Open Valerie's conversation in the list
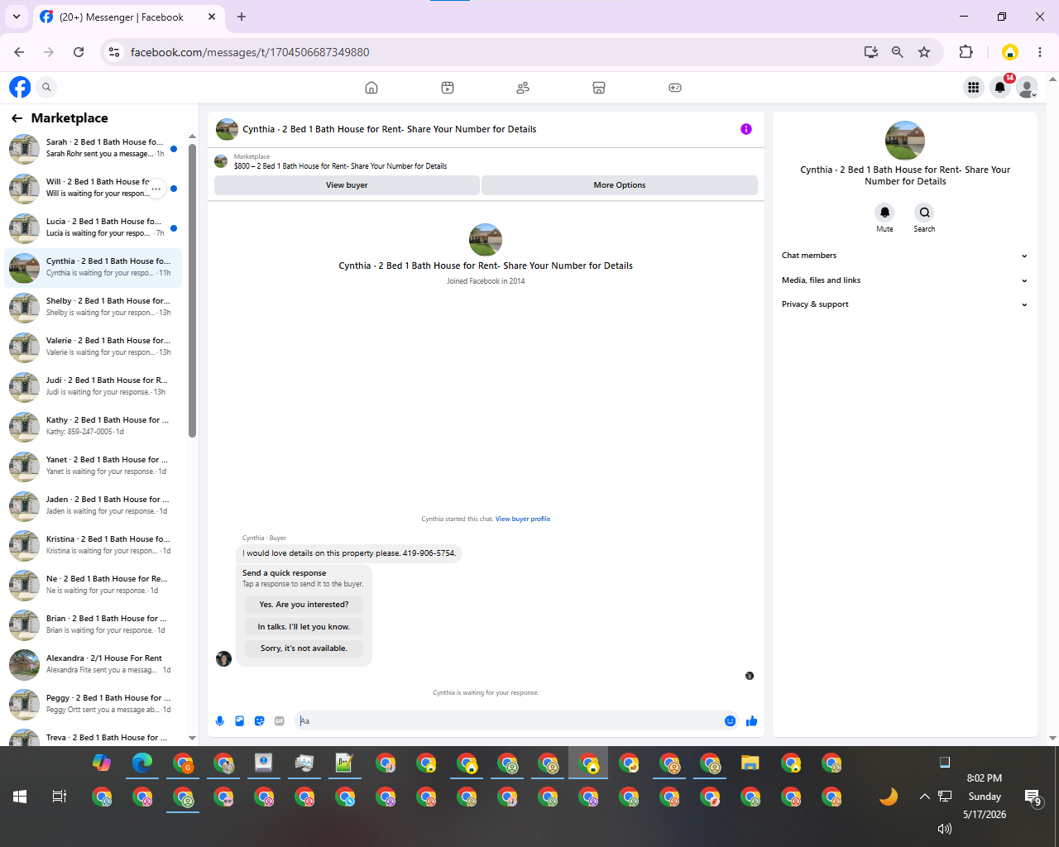 (93, 347)
